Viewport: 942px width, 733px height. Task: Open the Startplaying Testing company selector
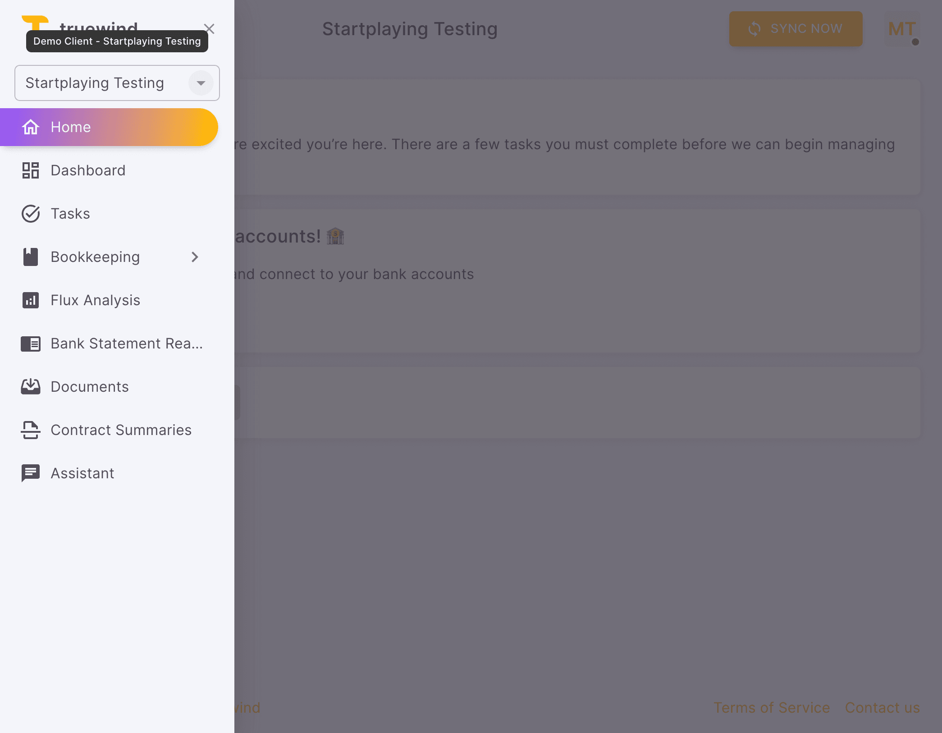pyautogui.click(x=95, y=83)
